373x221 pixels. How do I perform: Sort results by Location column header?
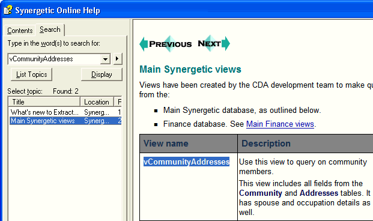(x=97, y=102)
